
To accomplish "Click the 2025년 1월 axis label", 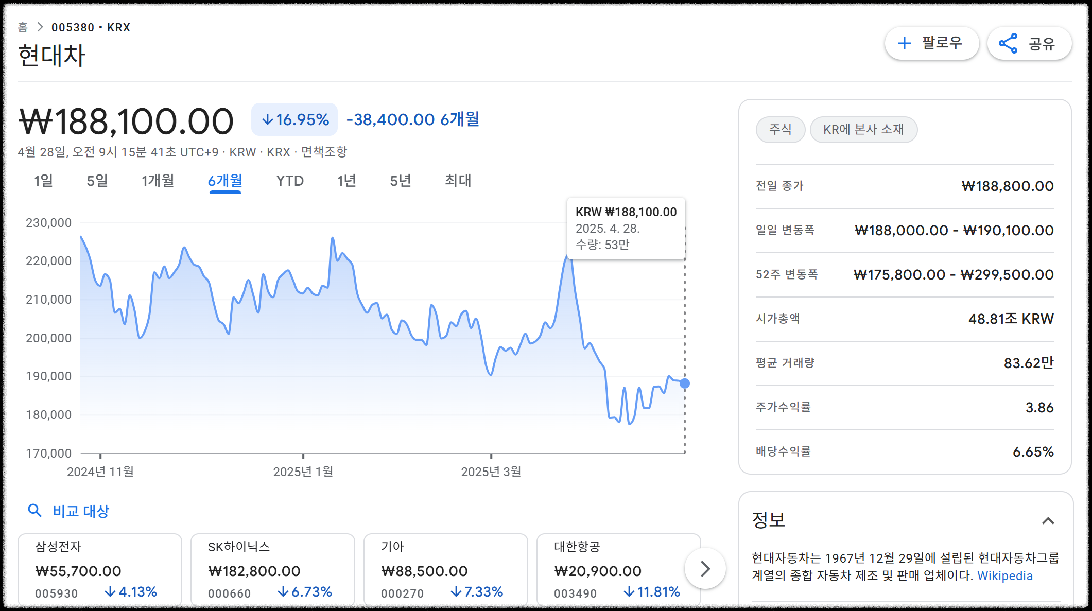I will coord(303,472).
